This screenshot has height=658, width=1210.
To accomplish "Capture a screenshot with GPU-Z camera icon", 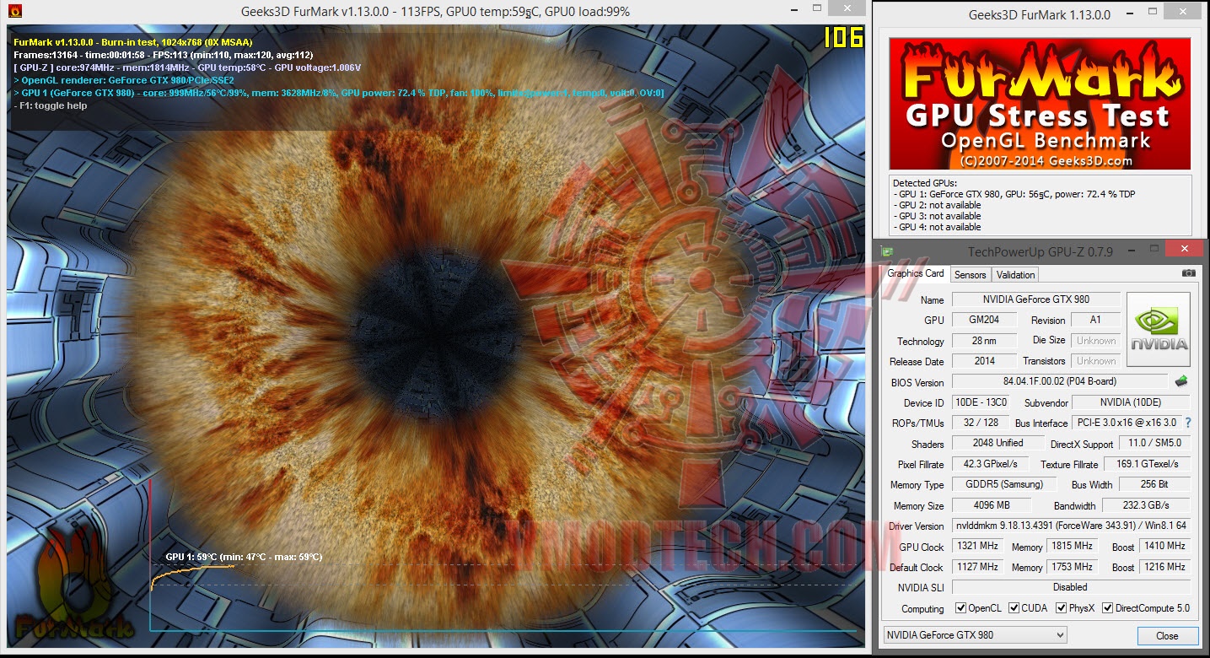I will pos(1191,273).
